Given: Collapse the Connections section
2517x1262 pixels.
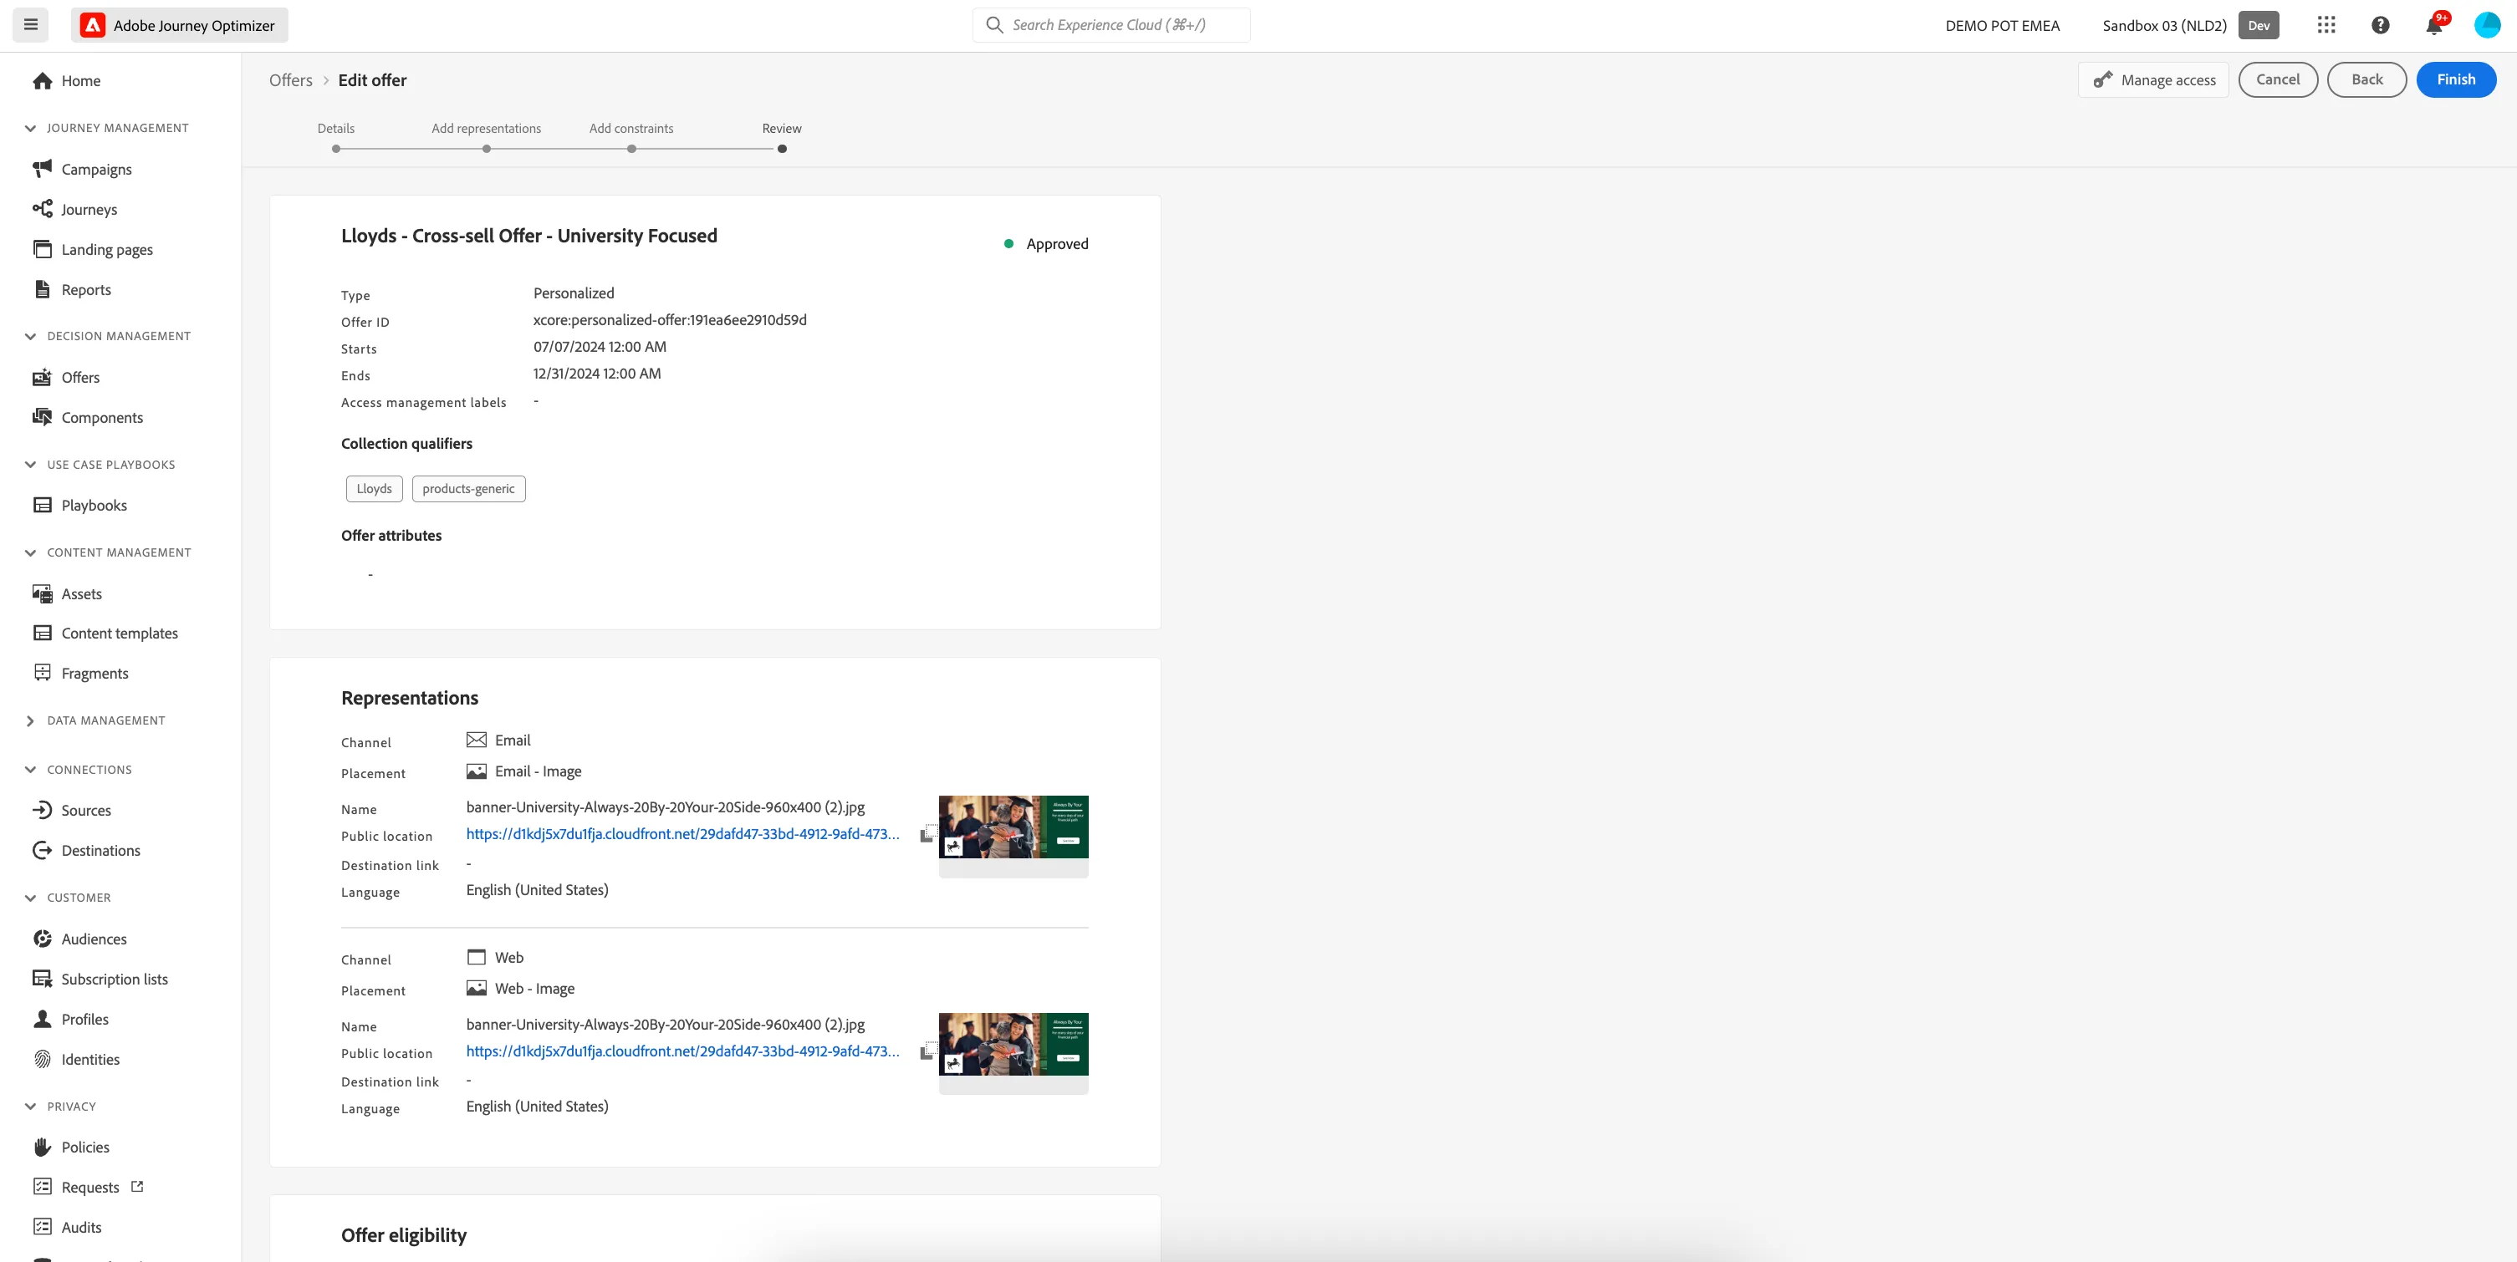Looking at the screenshot, I should (x=30, y=770).
